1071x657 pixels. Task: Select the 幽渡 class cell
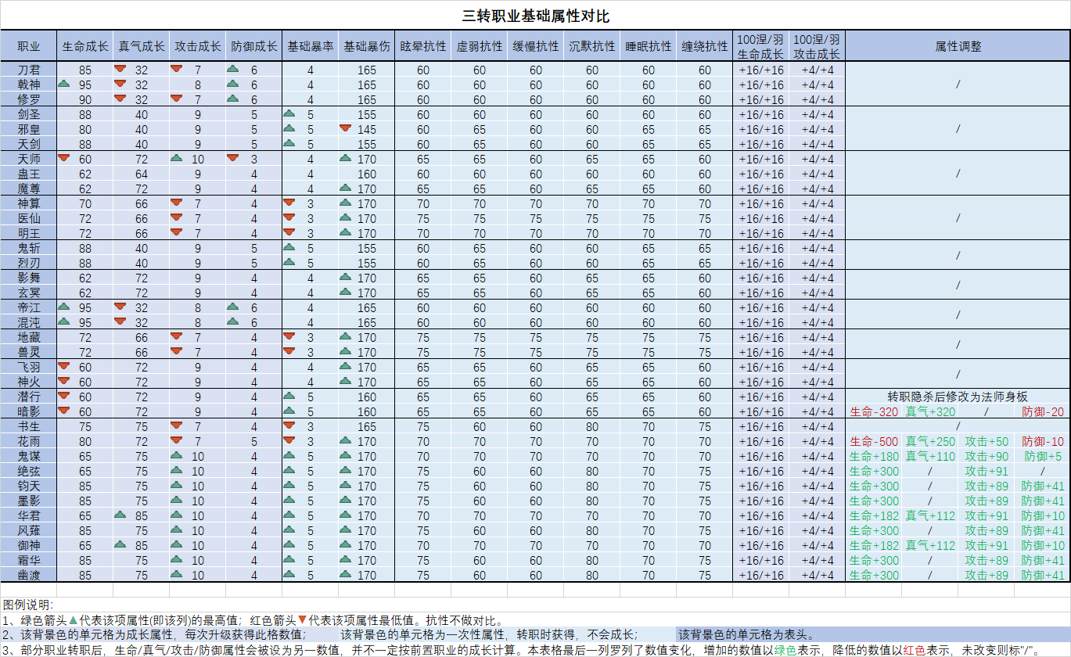click(29, 575)
